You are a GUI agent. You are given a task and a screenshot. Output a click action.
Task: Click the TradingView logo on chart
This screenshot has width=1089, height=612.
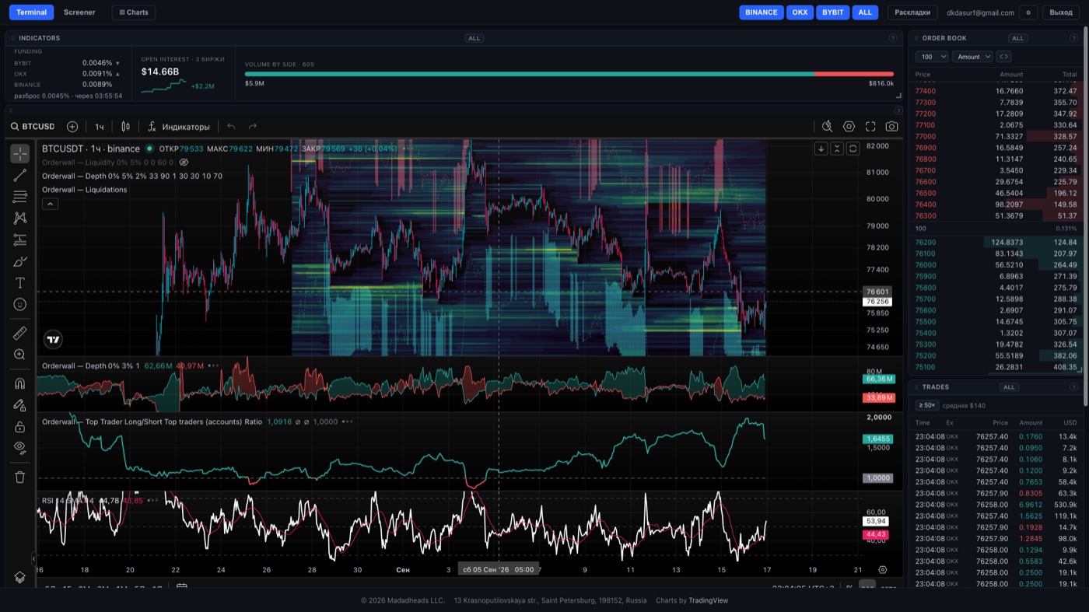[53, 339]
